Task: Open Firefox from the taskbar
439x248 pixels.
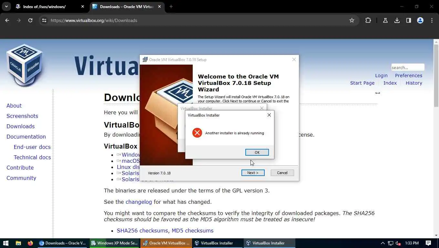Action: [30, 243]
